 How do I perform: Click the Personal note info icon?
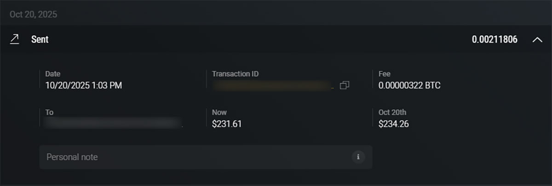tap(358, 157)
